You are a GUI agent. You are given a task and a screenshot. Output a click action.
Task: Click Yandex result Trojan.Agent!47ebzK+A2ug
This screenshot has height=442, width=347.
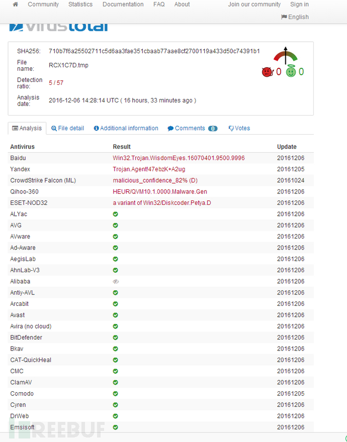click(x=149, y=169)
